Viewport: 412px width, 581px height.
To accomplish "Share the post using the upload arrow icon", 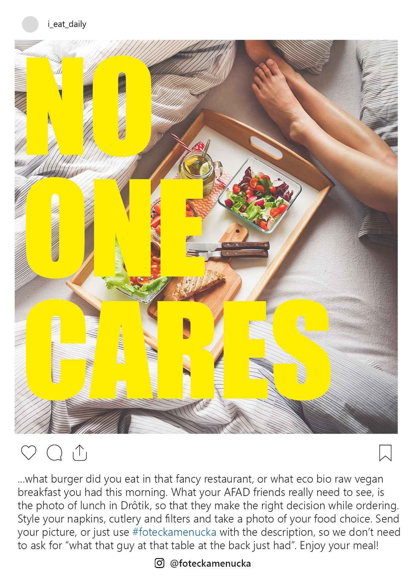I will (80, 453).
